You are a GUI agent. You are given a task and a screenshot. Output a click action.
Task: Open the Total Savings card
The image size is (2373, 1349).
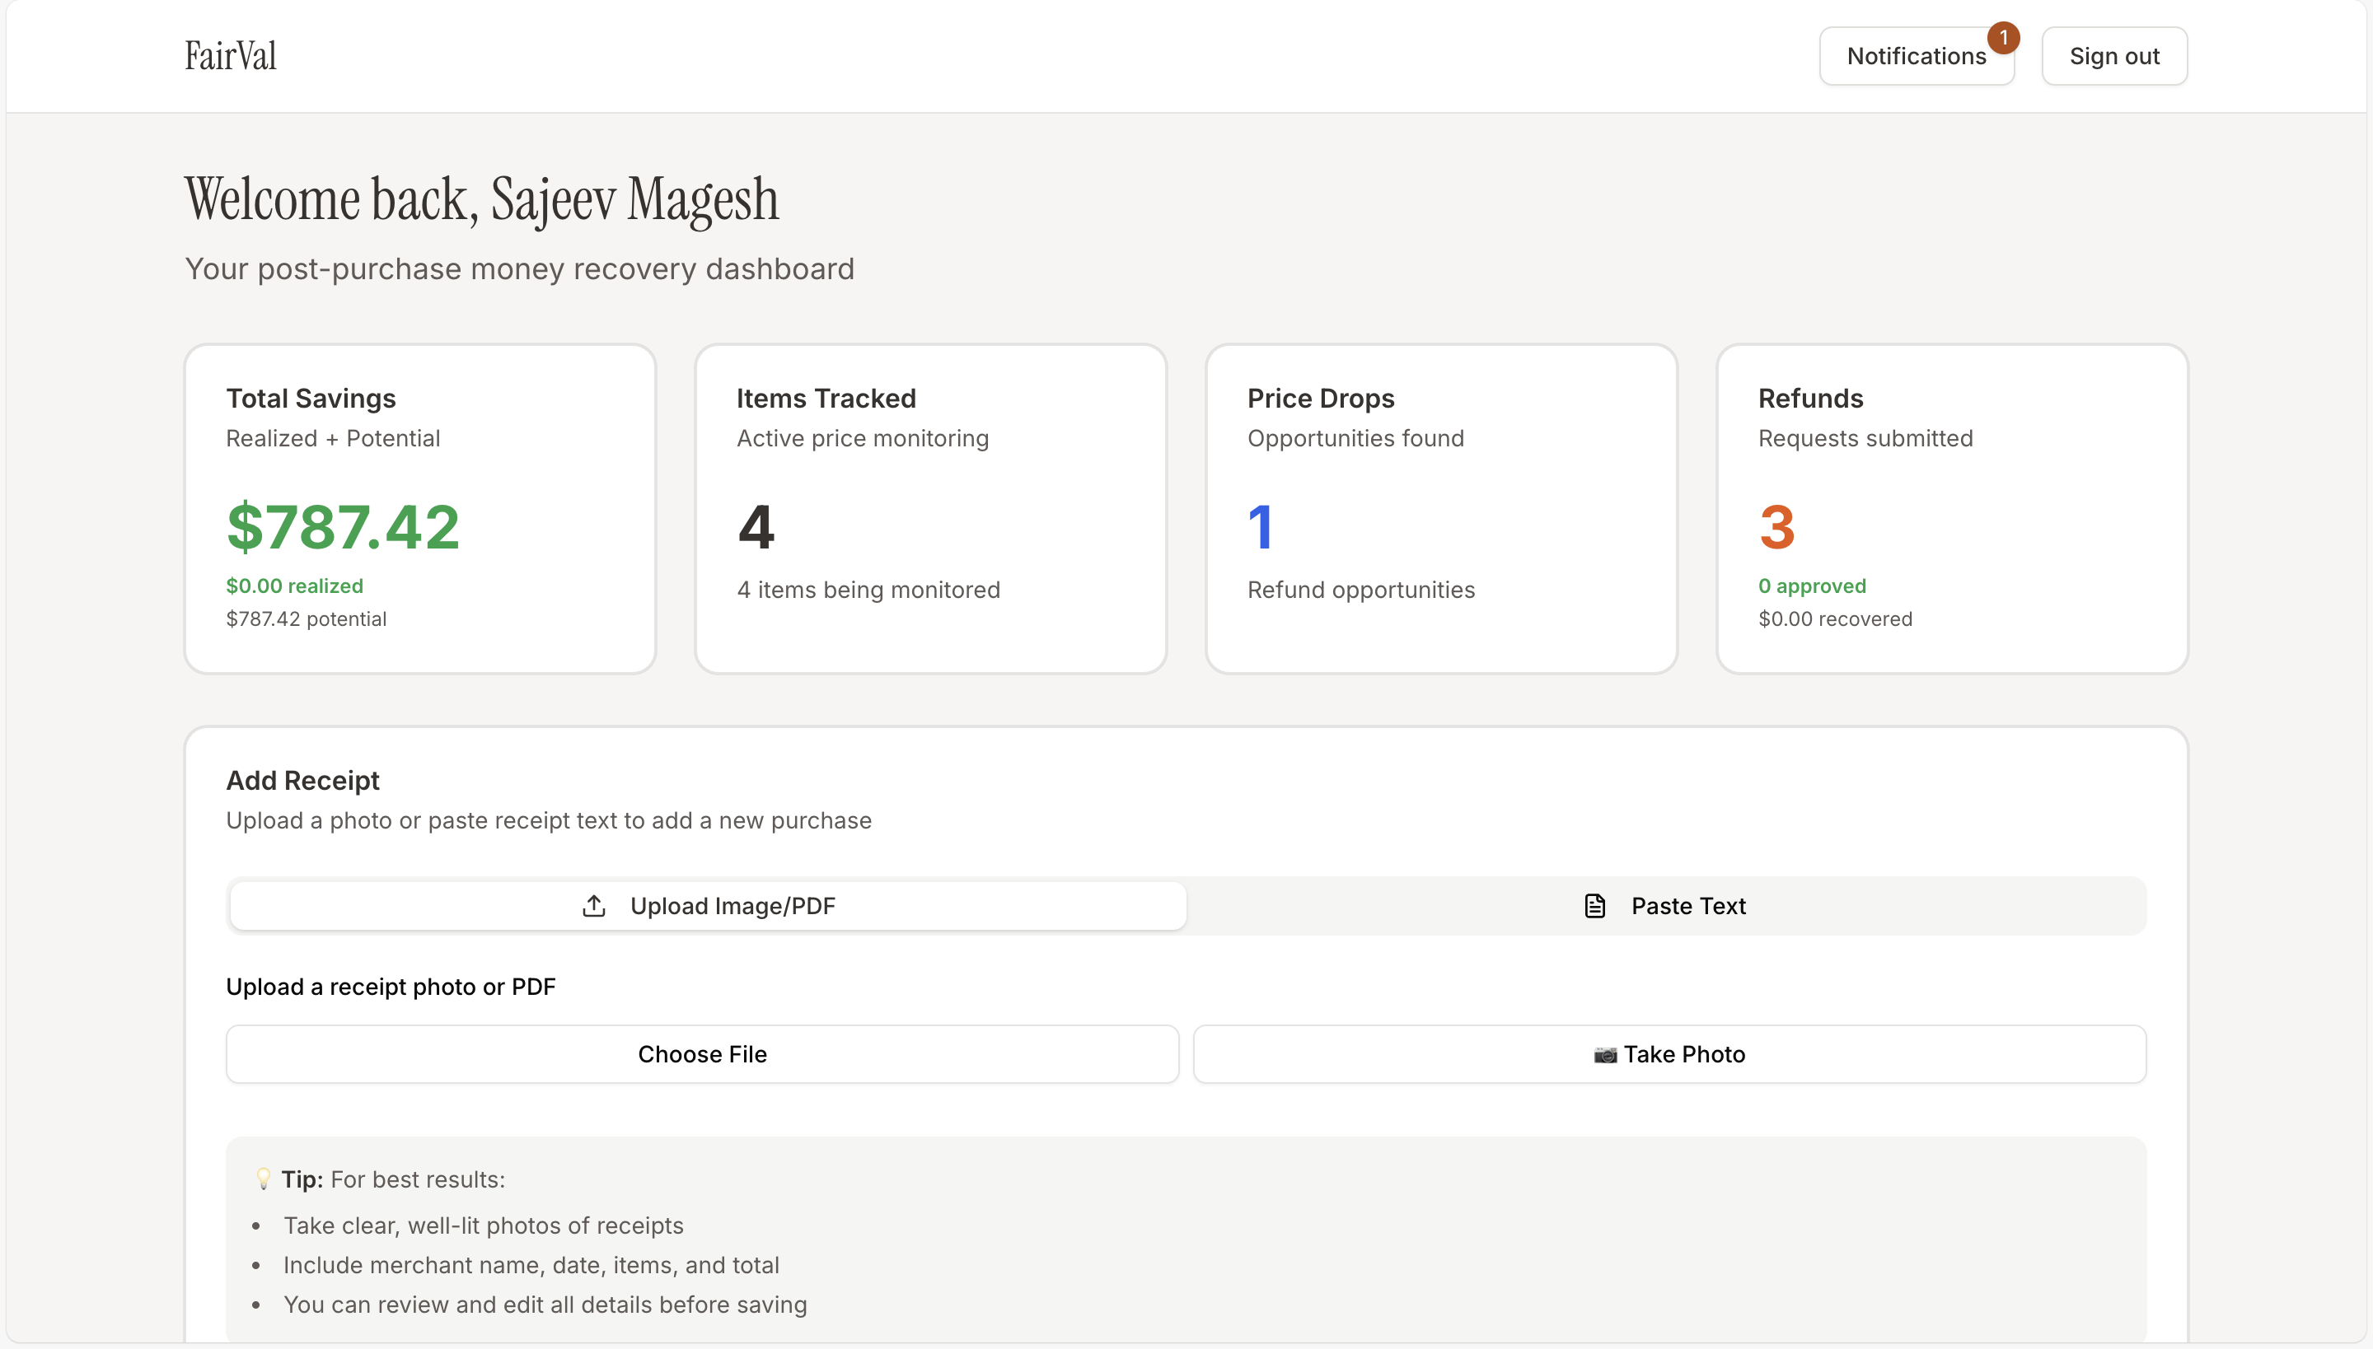[420, 507]
